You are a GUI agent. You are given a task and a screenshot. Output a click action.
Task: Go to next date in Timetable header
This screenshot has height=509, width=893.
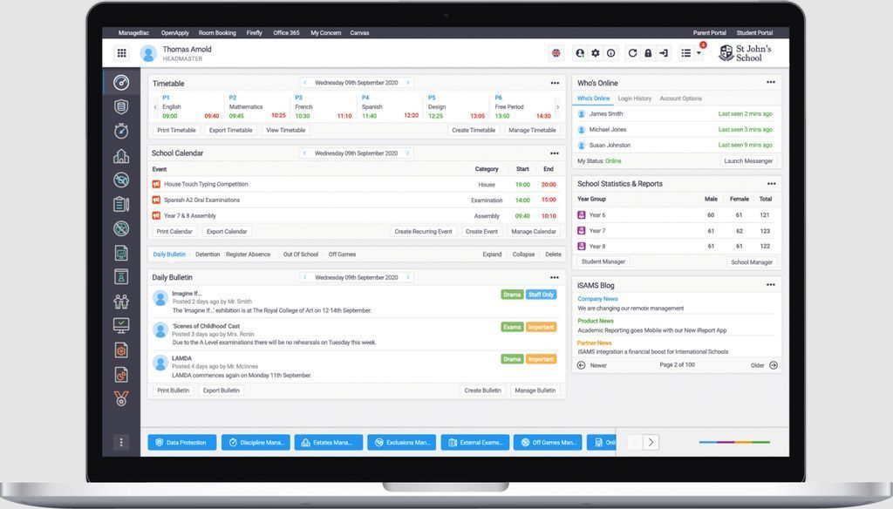click(x=408, y=83)
